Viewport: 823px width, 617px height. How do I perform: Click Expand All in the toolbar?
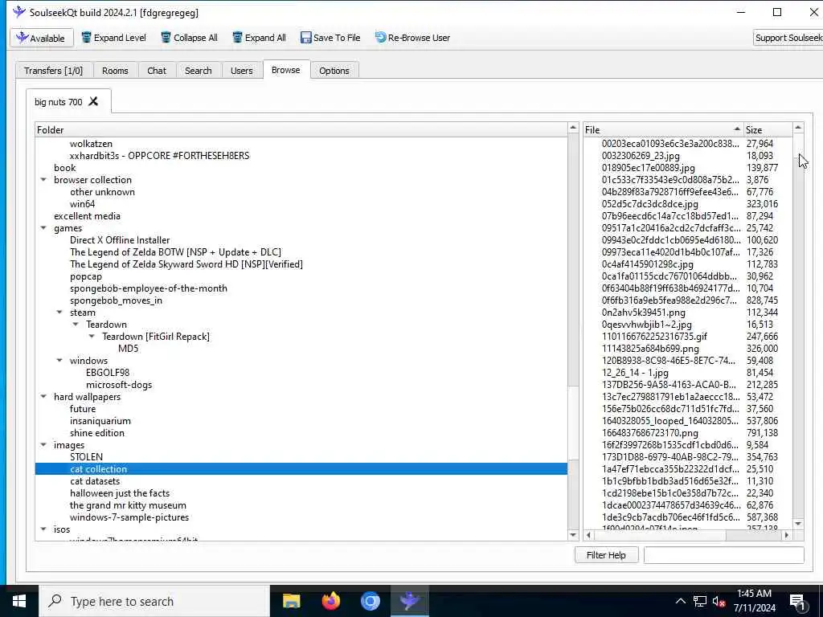[x=260, y=38]
